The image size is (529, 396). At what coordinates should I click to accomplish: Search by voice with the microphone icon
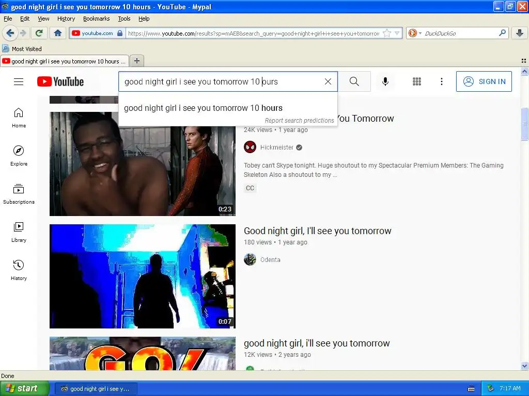(385, 81)
